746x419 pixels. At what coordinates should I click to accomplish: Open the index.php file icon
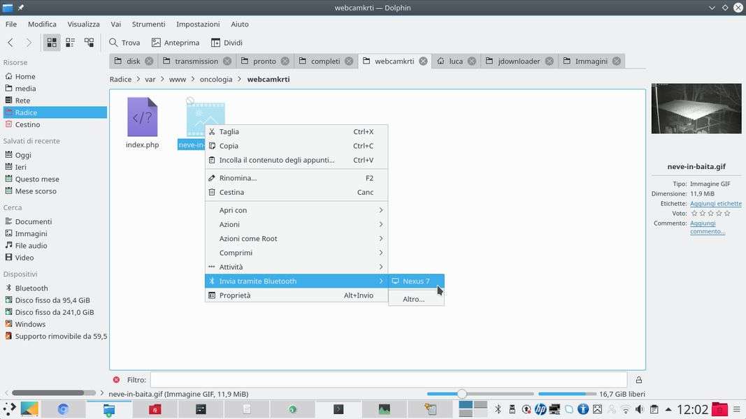tap(142, 117)
